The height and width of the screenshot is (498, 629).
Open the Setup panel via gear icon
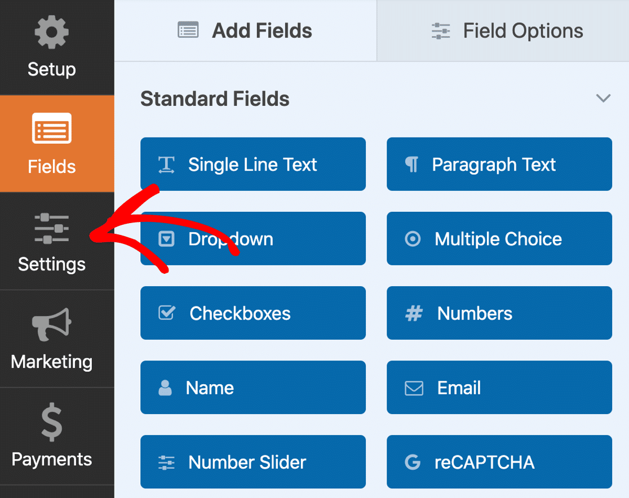point(51,32)
